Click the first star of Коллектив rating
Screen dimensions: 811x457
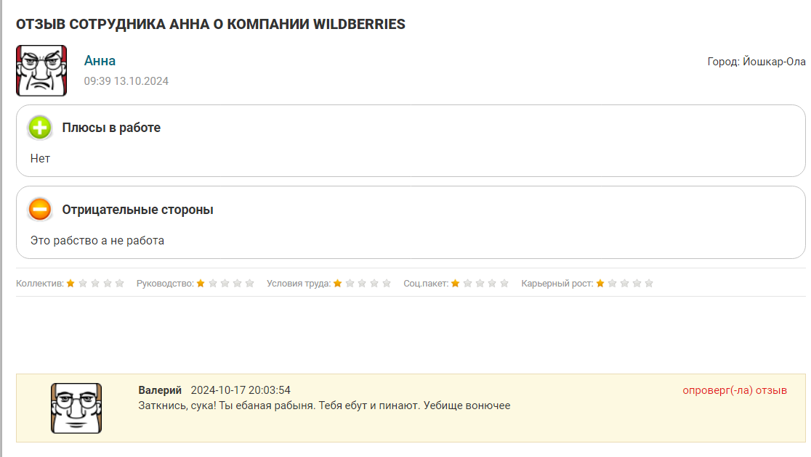70,284
